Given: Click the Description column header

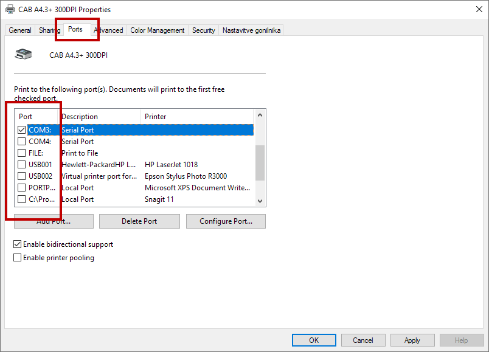Looking at the screenshot, I should coord(99,117).
